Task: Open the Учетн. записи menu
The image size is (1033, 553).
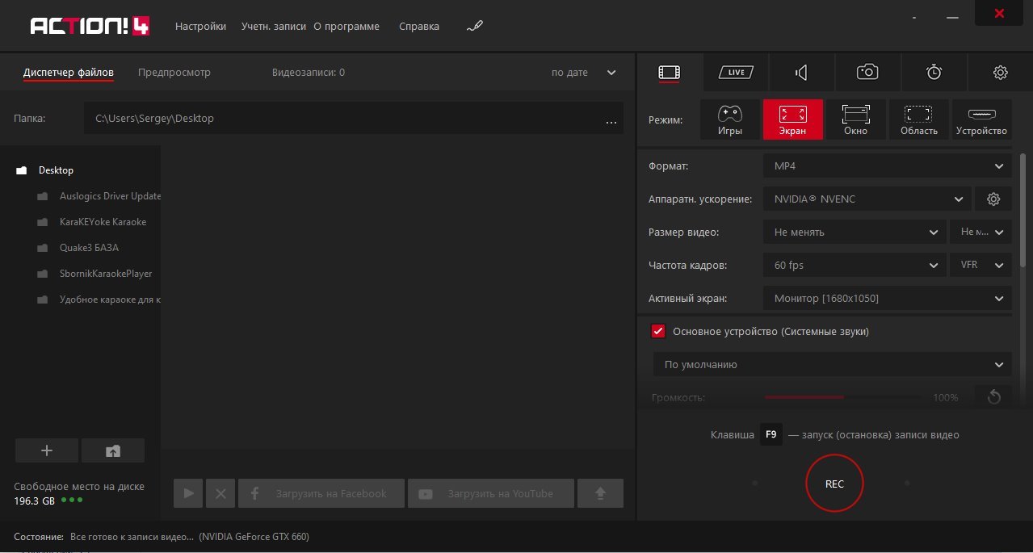Action: [274, 26]
